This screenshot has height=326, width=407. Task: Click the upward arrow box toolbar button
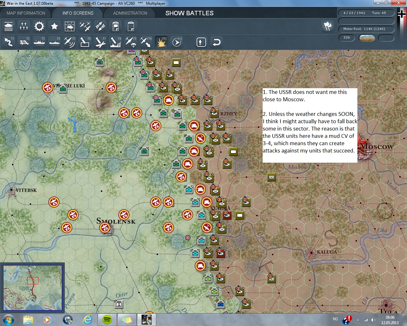click(201, 42)
